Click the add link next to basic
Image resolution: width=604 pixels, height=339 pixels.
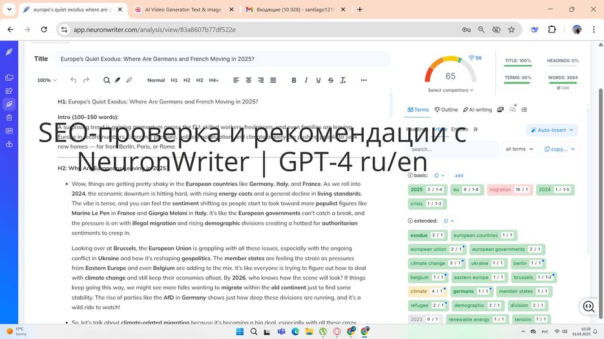click(459, 175)
